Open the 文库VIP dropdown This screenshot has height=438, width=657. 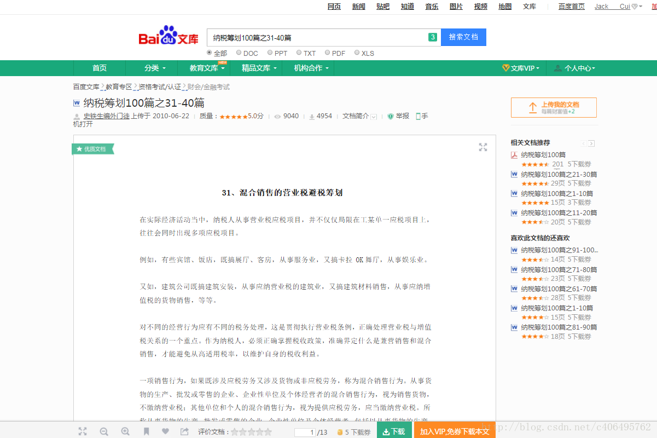coord(521,68)
